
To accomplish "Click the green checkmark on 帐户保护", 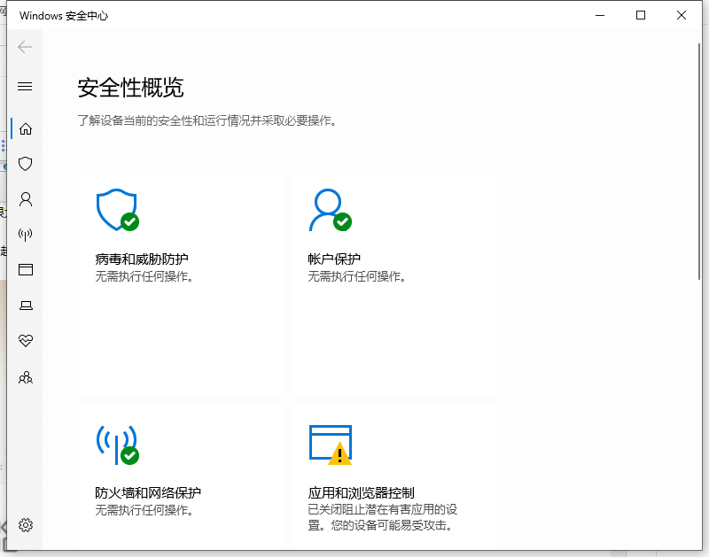I will [344, 221].
